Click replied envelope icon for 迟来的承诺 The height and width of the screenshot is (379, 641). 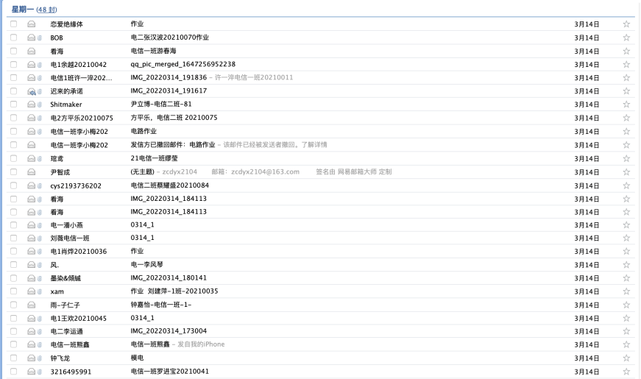pyautogui.click(x=32, y=91)
